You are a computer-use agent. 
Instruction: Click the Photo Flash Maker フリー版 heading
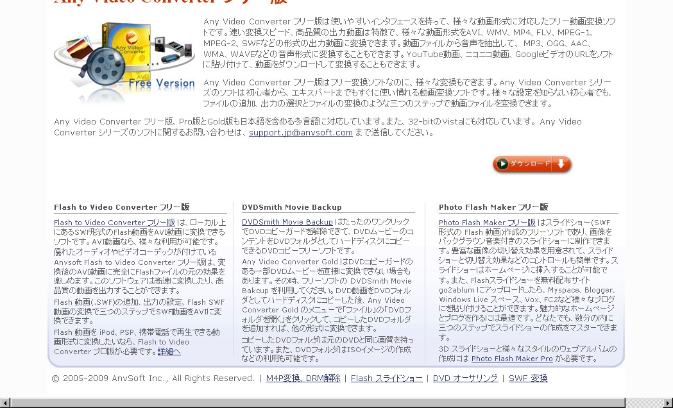pos(493,207)
